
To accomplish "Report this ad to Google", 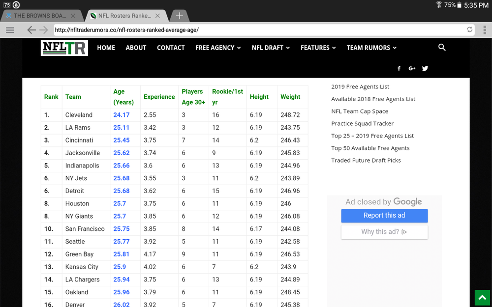I will pos(384,216).
